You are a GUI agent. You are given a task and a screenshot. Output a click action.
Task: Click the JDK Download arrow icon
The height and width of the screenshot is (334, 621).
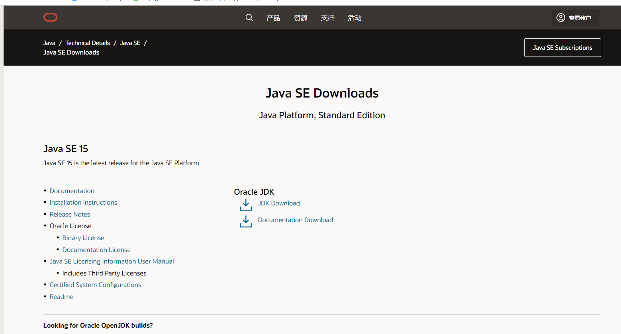(246, 205)
